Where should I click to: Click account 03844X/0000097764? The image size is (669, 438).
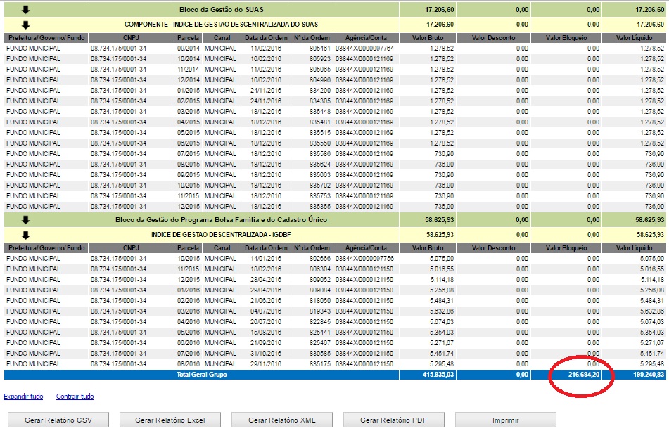(x=365, y=49)
